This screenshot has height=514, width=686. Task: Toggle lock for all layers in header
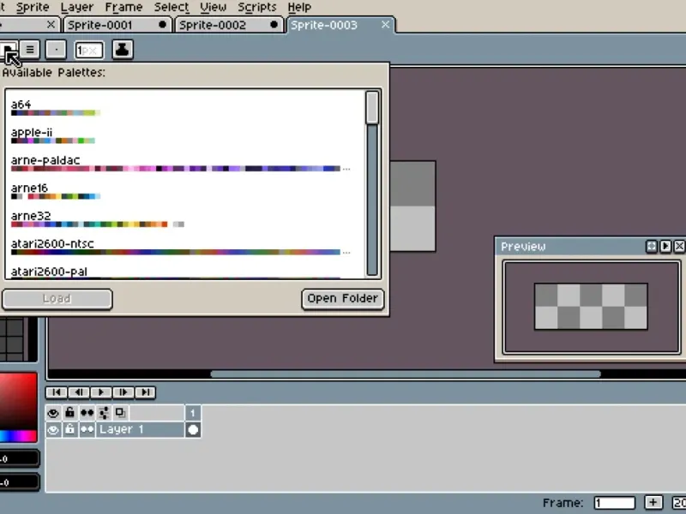pyautogui.click(x=69, y=413)
